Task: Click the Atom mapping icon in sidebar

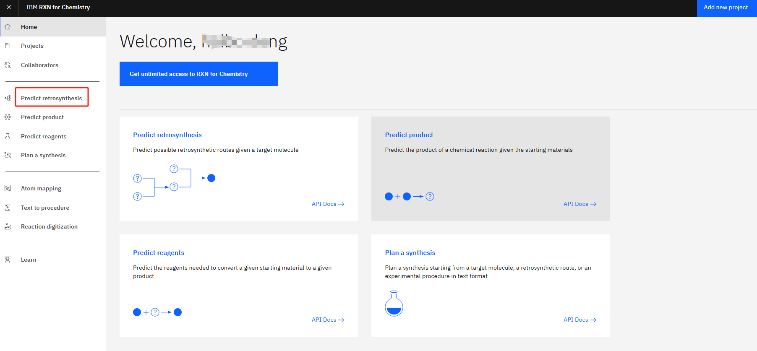Action: [8, 188]
